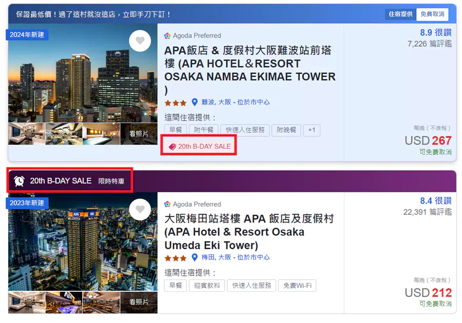Click 這間住宿提供： on the Namba Ekimae listing

190,118
